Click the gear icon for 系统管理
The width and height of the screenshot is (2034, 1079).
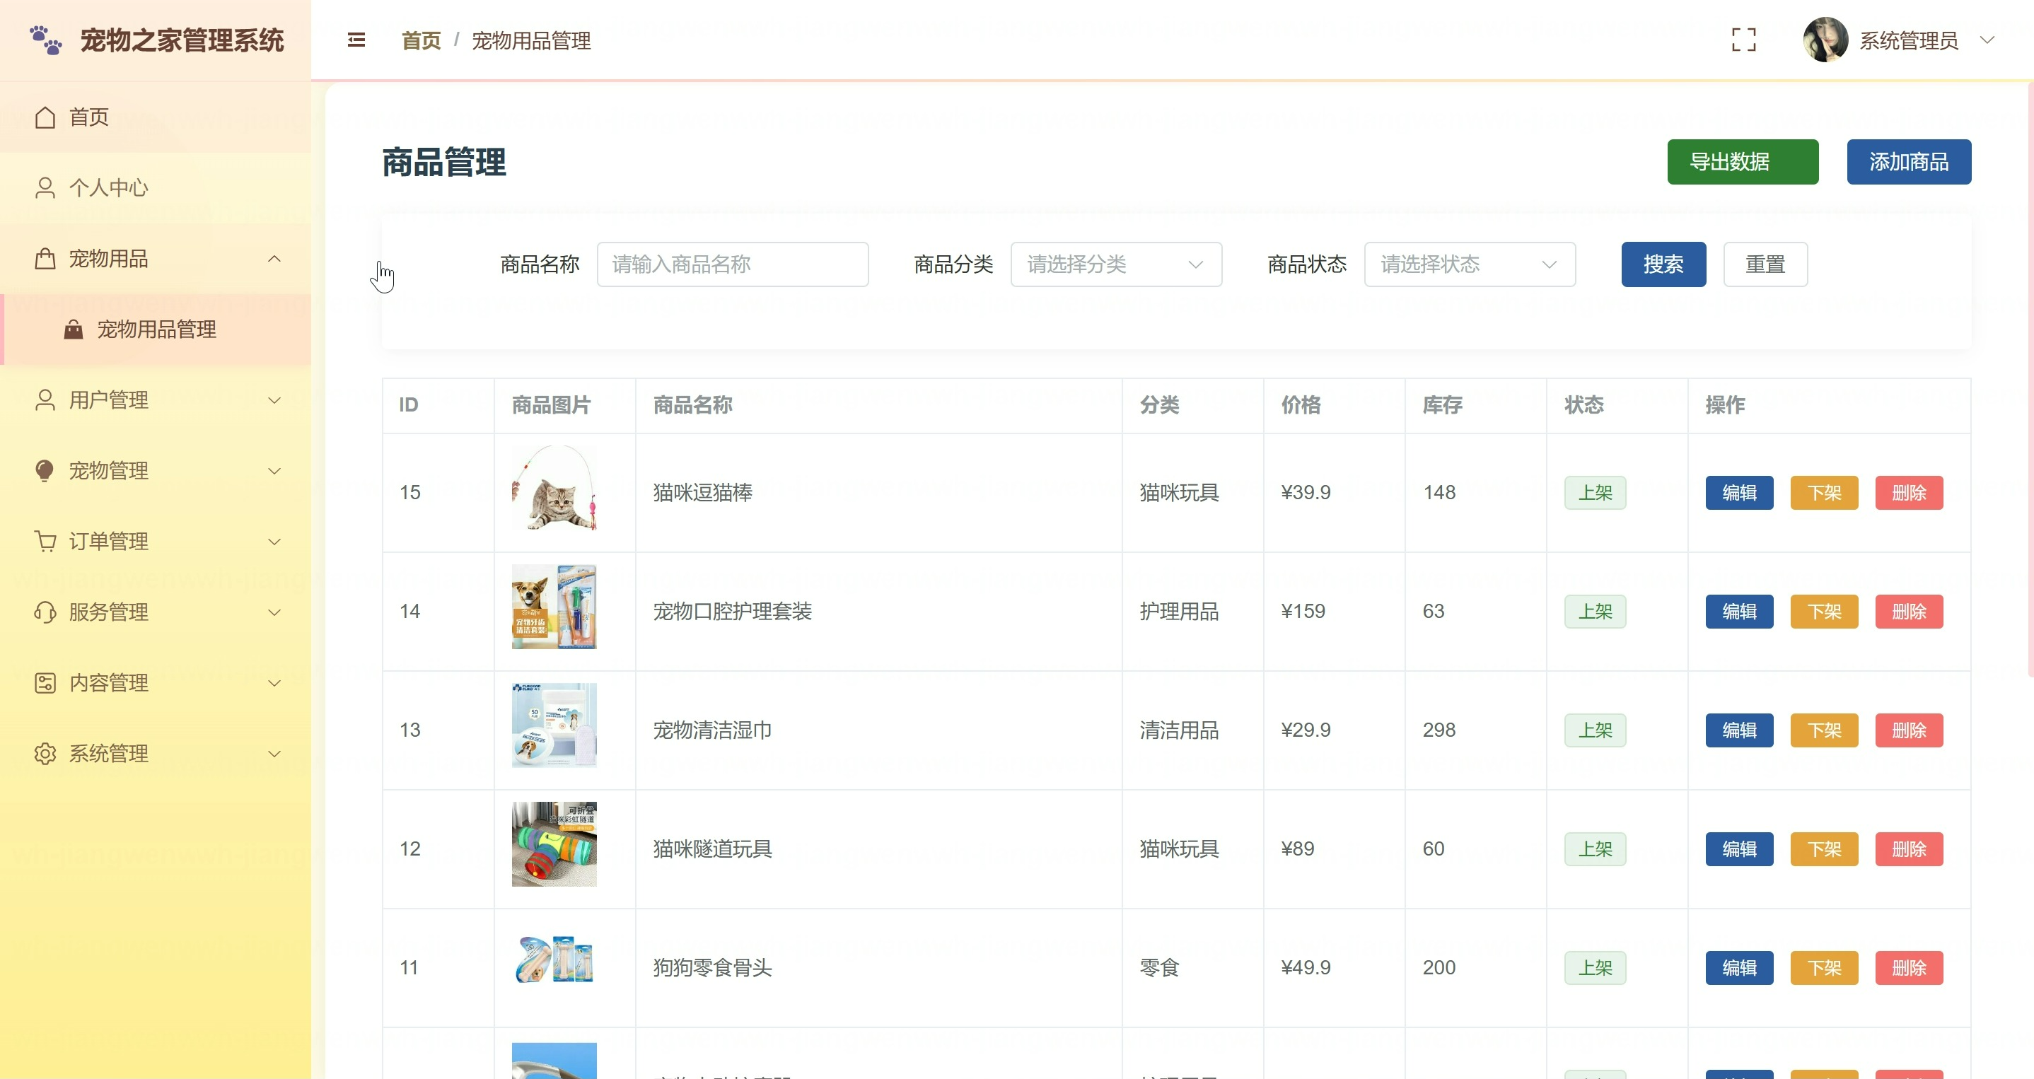click(x=45, y=754)
